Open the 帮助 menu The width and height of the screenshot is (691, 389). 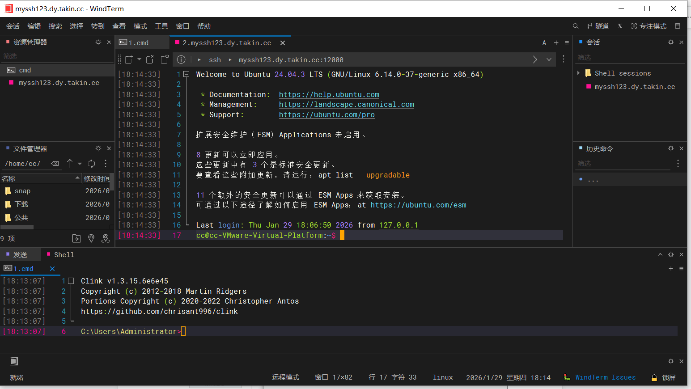[204, 26]
